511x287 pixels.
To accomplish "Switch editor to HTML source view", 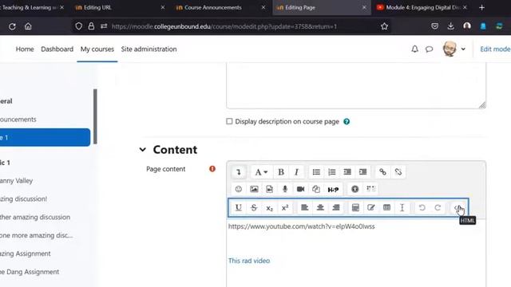I will pos(458,207).
